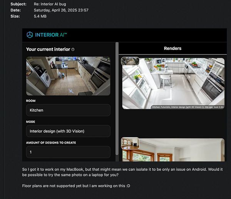Click the left panel vertical scrollbar
Viewport: 231px width, 199px height.
117,98
